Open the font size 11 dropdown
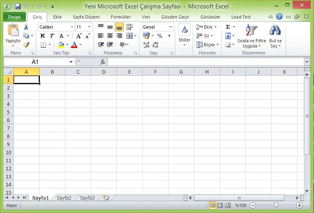The image size is (314, 213). (x=89, y=27)
